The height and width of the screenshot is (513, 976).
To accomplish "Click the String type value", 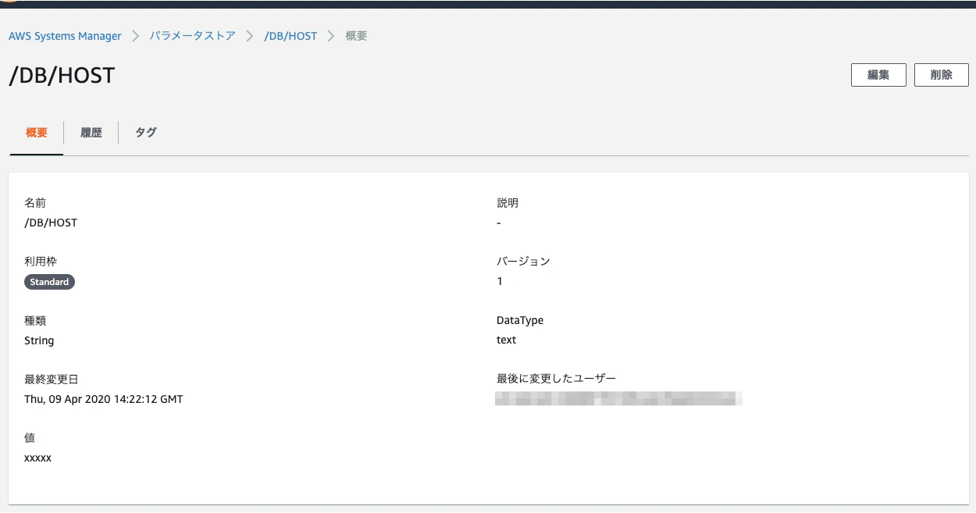I will 38,340.
